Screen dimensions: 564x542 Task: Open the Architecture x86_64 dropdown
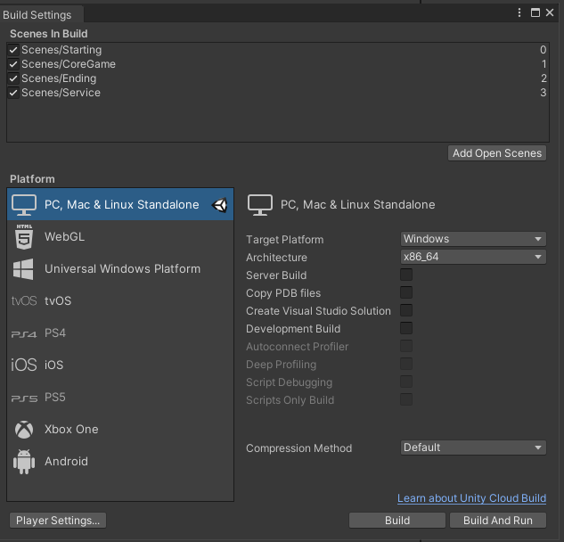pos(473,257)
